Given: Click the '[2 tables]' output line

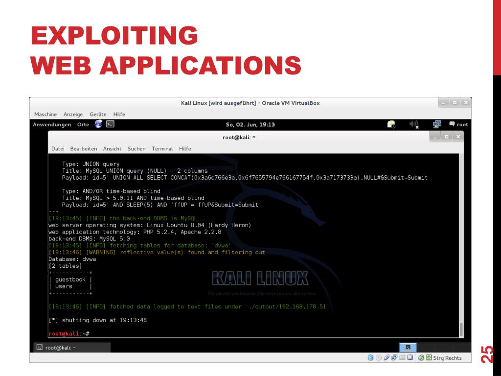Looking at the screenshot, I should click(65, 266).
